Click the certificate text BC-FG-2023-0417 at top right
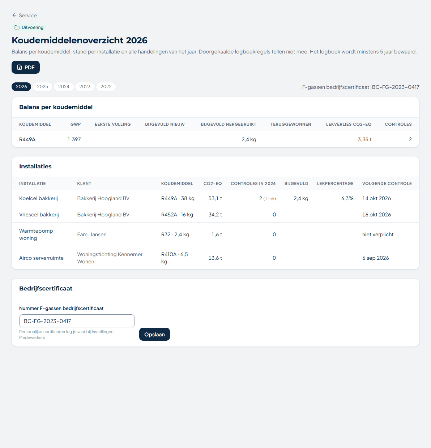 point(396,87)
